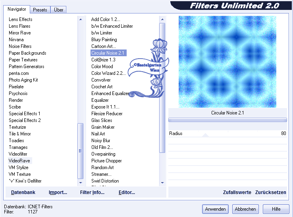Click the category list scrollbar thumb
The width and height of the screenshot is (293, 217).
pyautogui.click(x=81, y=151)
